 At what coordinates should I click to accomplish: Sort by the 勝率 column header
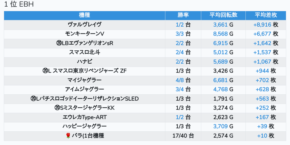tap(183, 15)
